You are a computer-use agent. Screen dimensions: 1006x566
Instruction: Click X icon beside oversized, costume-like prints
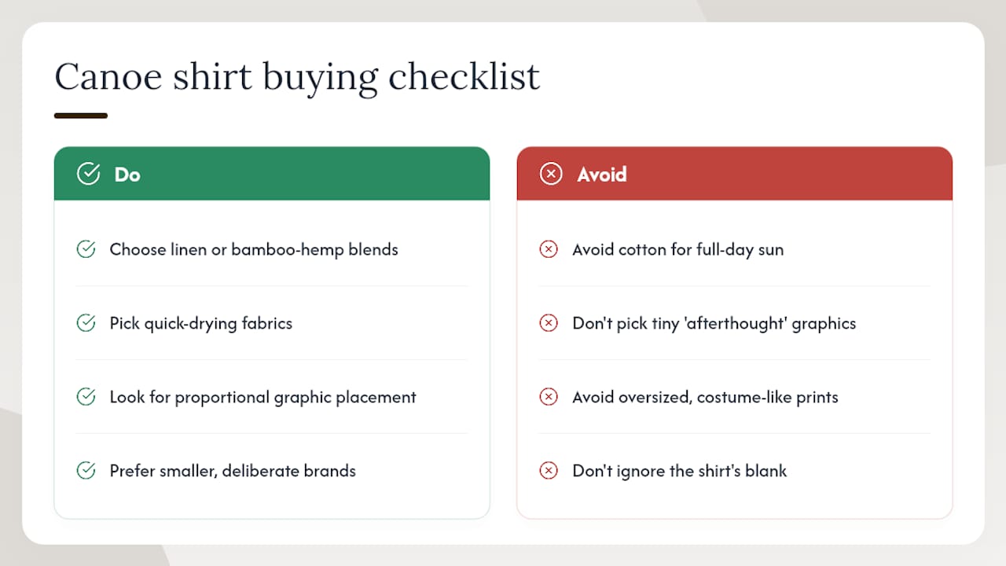click(549, 397)
